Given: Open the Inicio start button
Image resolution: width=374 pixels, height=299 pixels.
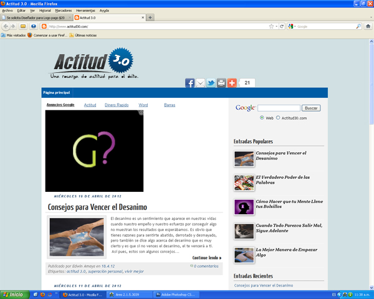Looking at the screenshot, I should pyautogui.click(x=14, y=295).
